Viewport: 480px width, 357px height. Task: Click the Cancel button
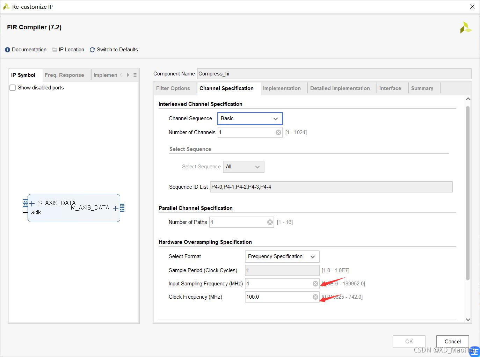452,342
